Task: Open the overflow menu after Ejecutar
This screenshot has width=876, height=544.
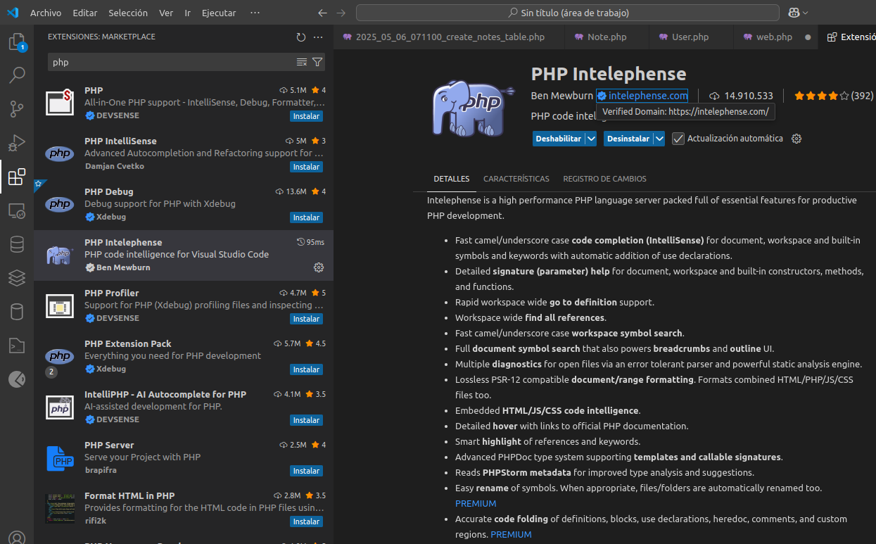Action: point(255,13)
